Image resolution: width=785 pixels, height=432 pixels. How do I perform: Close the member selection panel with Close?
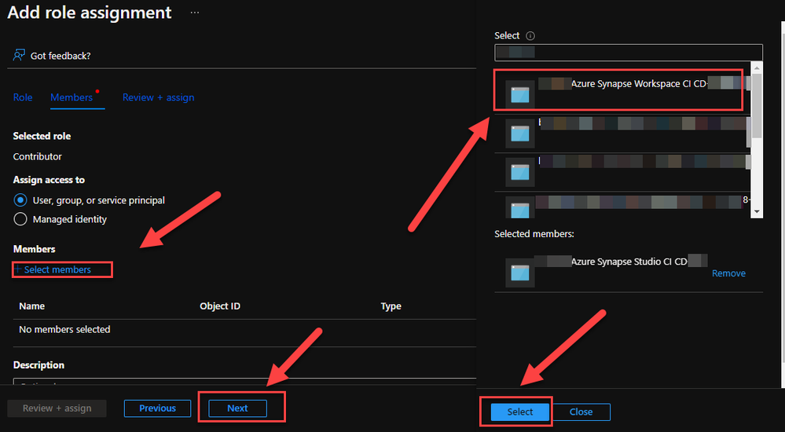tap(581, 412)
